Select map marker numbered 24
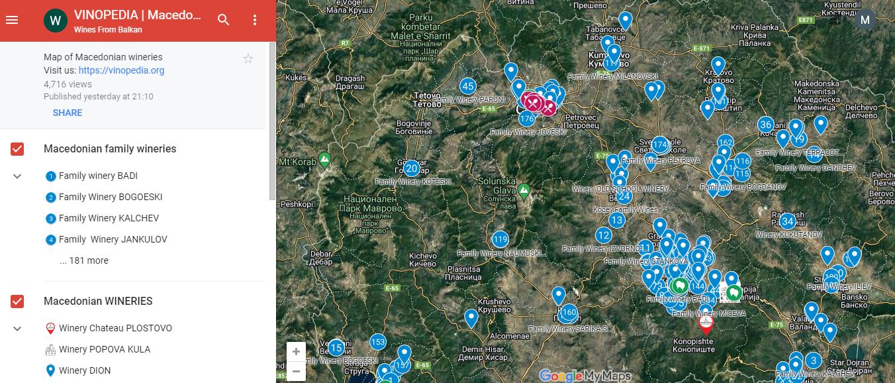Image resolution: width=895 pixels, height=383 pixels. [x=624, y=196]
